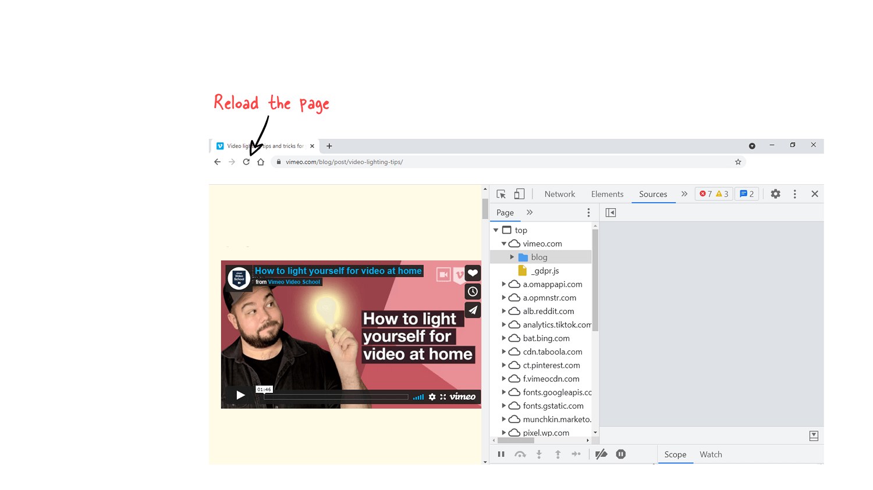This screenshot has height=490, width=873.
Task: Close the DevTools panel
Action: pos(815,194)
